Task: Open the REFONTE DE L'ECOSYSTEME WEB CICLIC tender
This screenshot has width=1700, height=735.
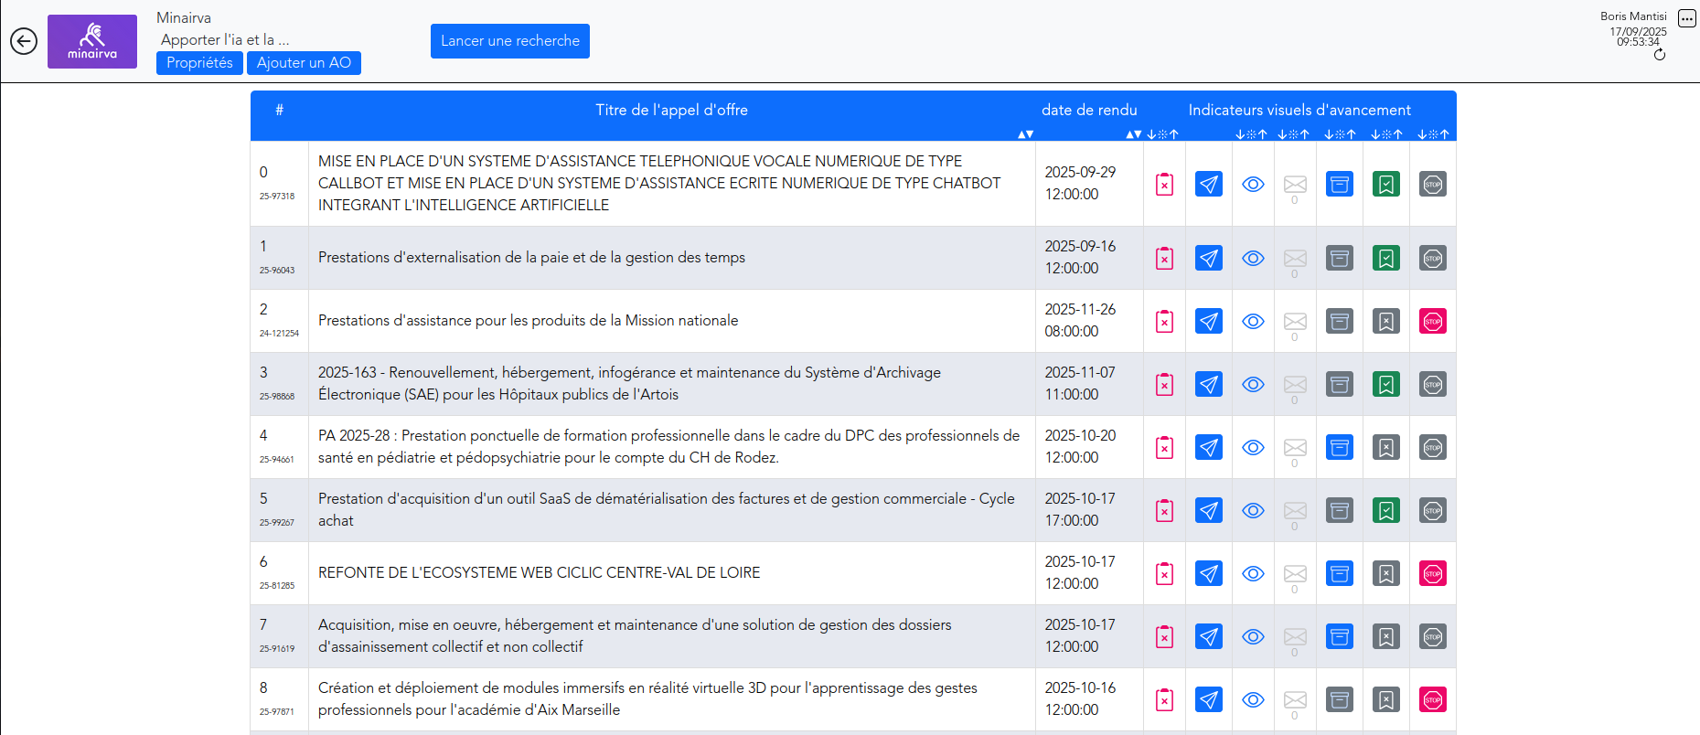Action: [x=539, y=573]
